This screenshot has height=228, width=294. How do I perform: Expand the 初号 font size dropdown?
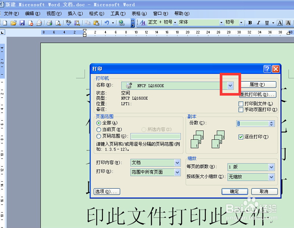coord(241,23)
